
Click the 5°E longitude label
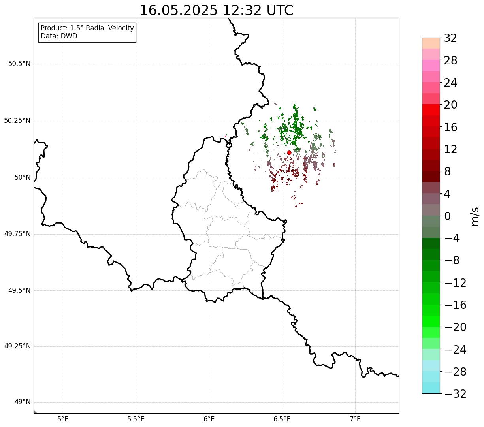[63, 419]
